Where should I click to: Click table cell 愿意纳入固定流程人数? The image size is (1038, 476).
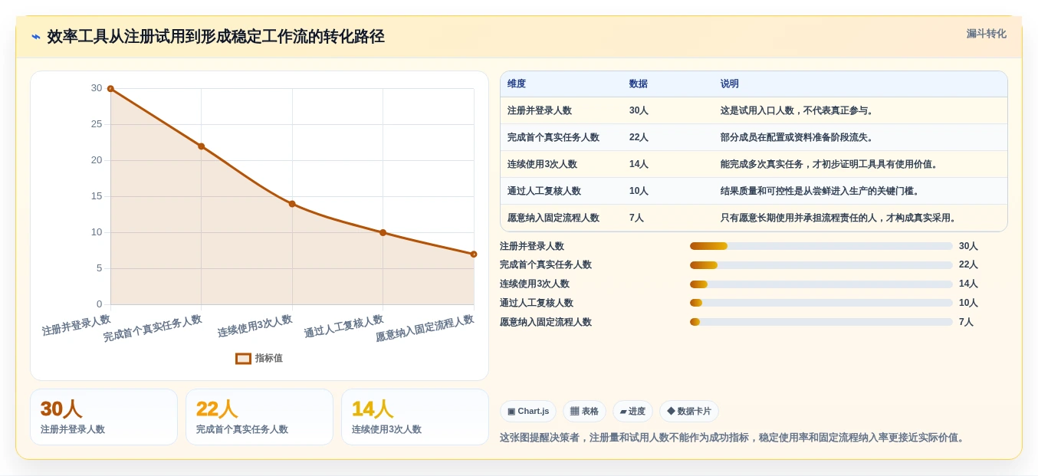tap(553, 218)
